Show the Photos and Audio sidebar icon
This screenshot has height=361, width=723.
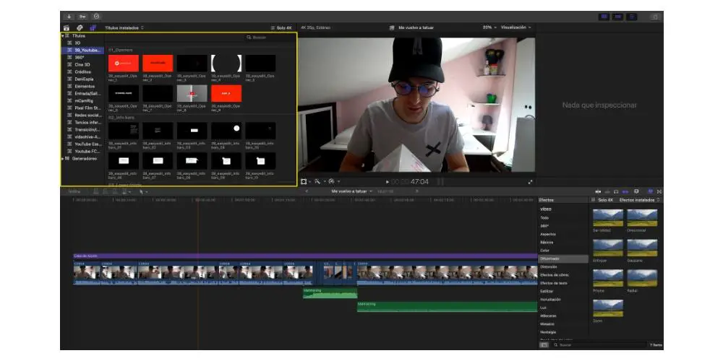coord(80,28)
